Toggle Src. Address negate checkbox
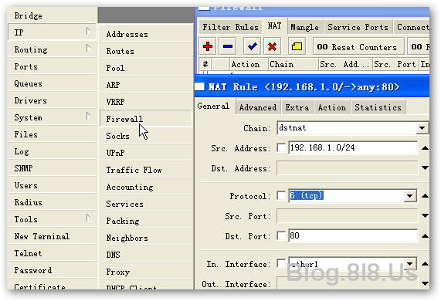The image size is (441, 301). [x=281, y=148]
